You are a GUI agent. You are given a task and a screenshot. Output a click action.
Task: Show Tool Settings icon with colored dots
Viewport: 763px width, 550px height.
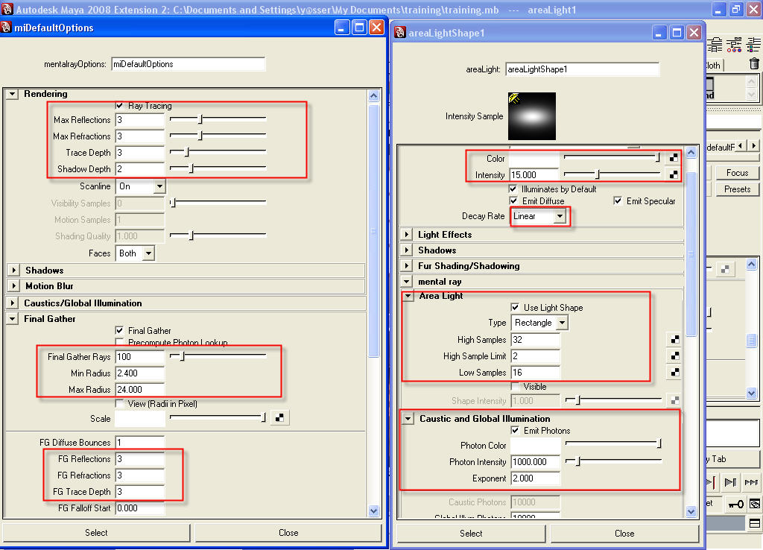[734, 45]
